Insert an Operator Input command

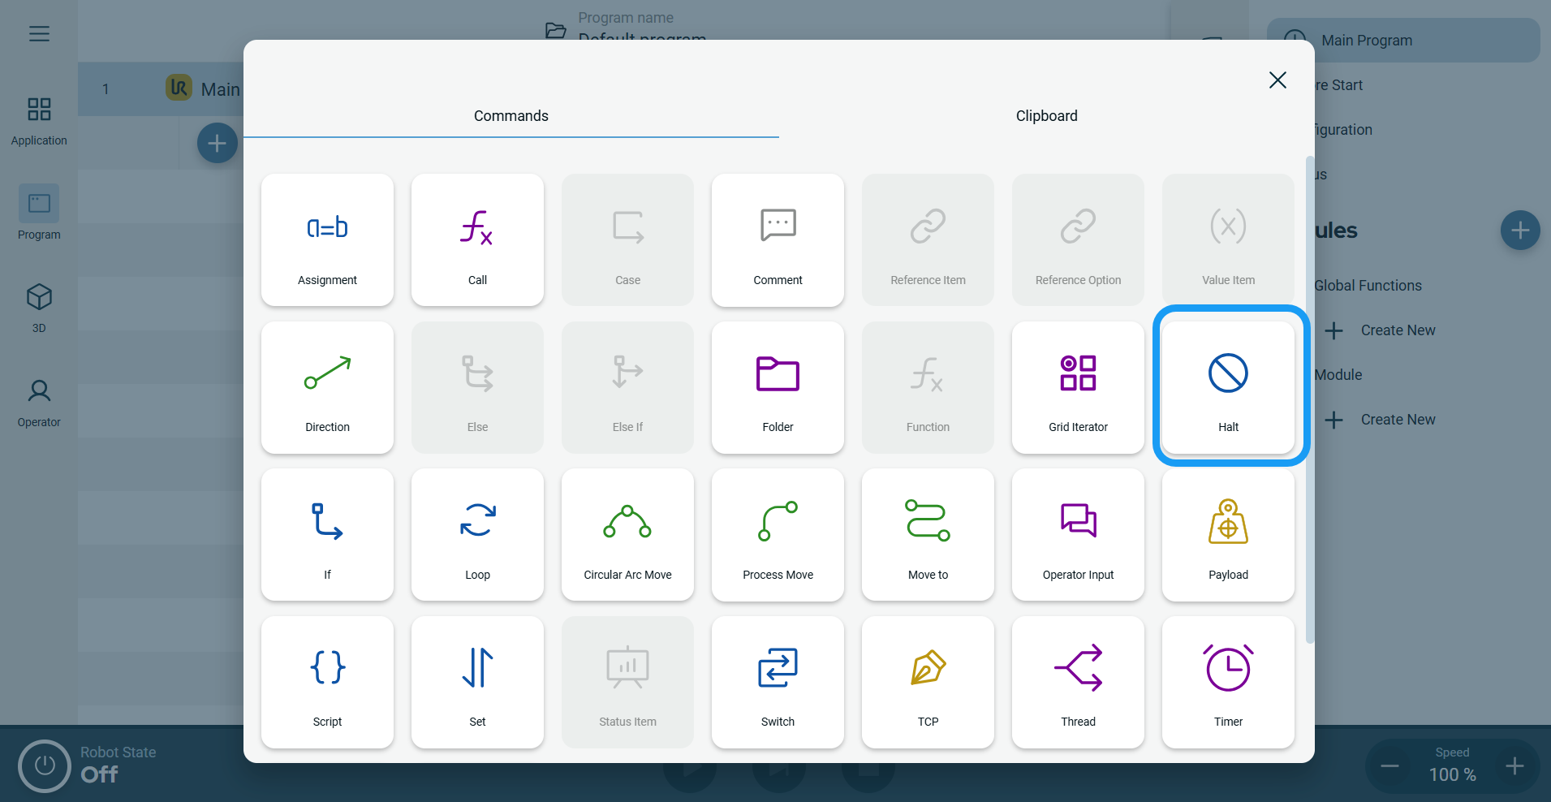pyautogui.click(x=1078, y=535)
